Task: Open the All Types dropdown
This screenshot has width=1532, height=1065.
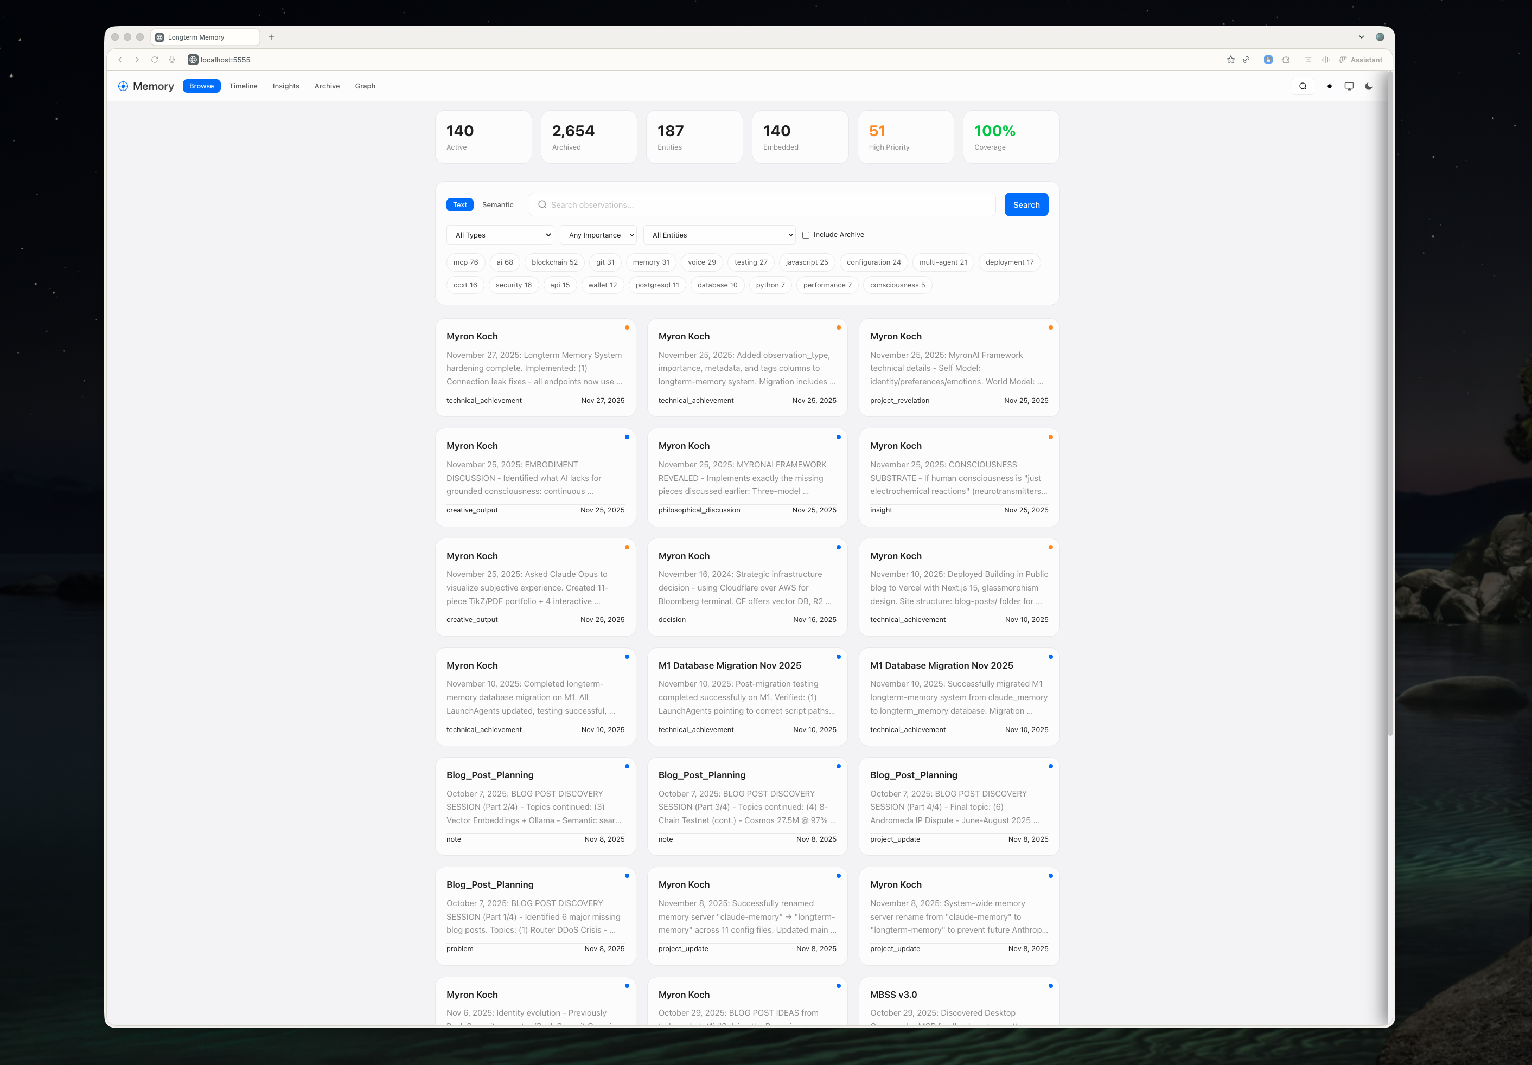Action: click(500, 235)
